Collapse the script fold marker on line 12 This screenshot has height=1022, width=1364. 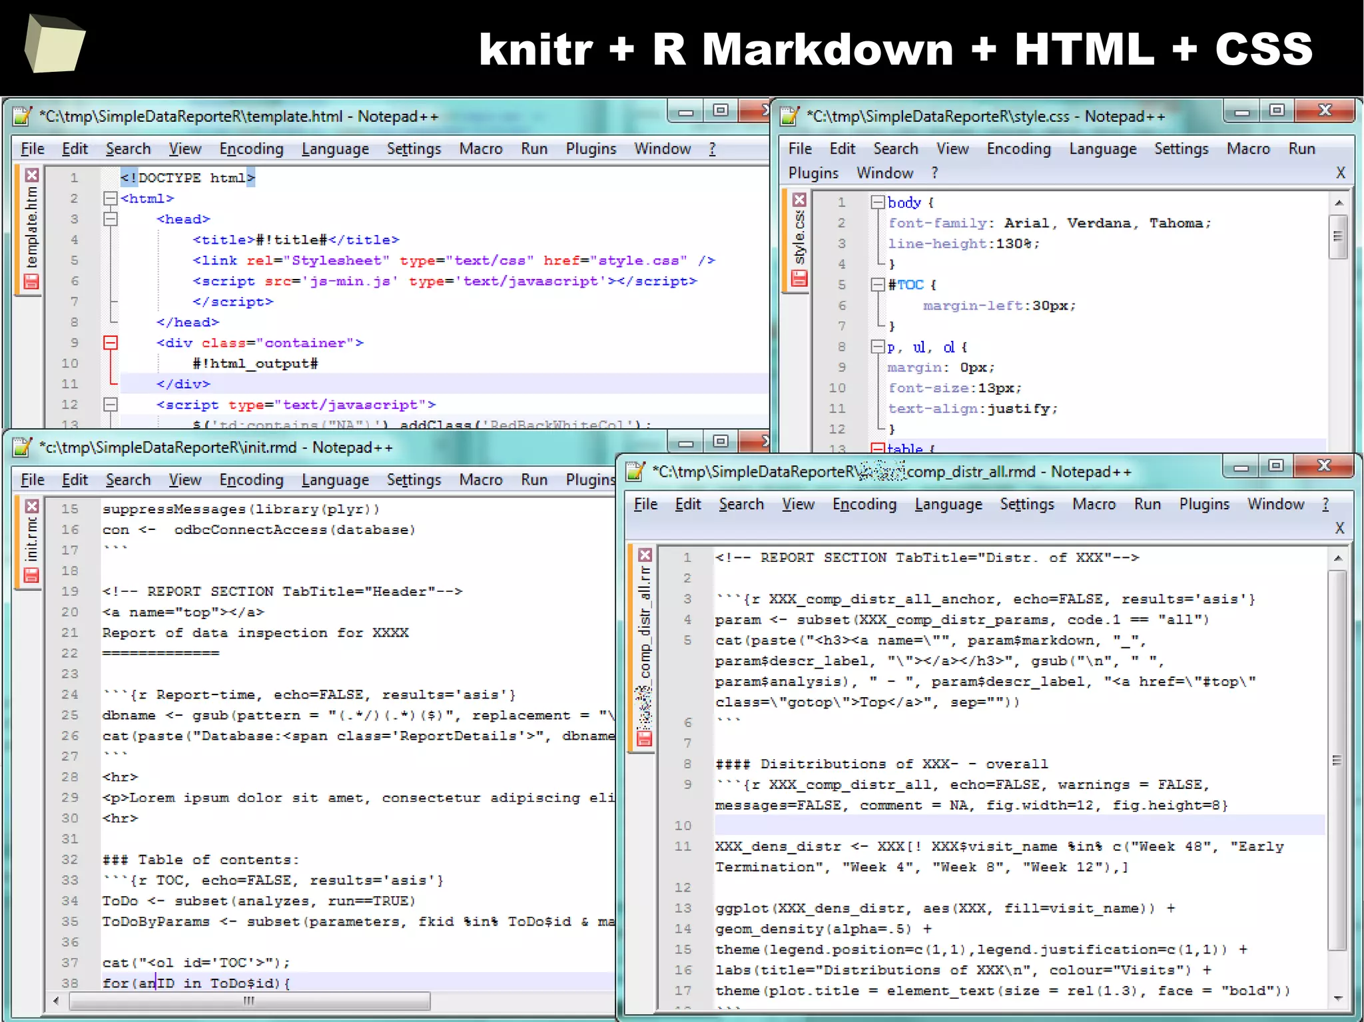(111, 404)
